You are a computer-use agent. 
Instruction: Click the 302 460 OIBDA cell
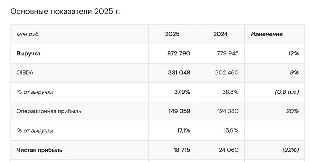tap(227, 73)
